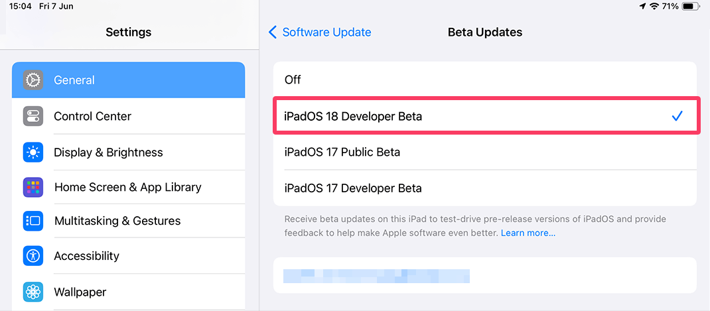Tap the Multitasking & Gestures icon
710x311 pixels.
pyautogui.click(x=33, y=221)
